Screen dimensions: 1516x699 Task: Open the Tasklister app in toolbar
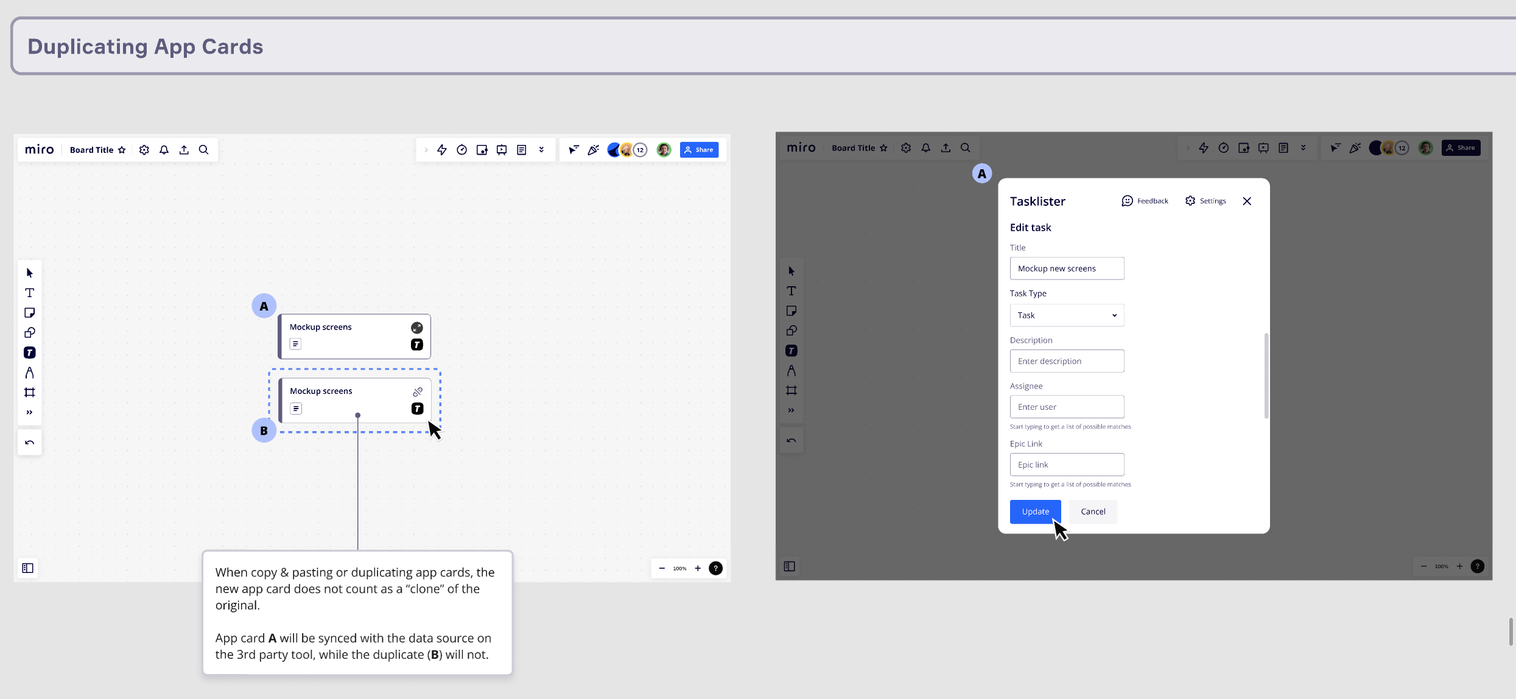click(29, 353)
